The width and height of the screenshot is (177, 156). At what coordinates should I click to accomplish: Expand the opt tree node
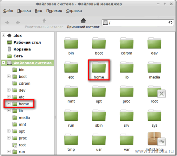9,131
